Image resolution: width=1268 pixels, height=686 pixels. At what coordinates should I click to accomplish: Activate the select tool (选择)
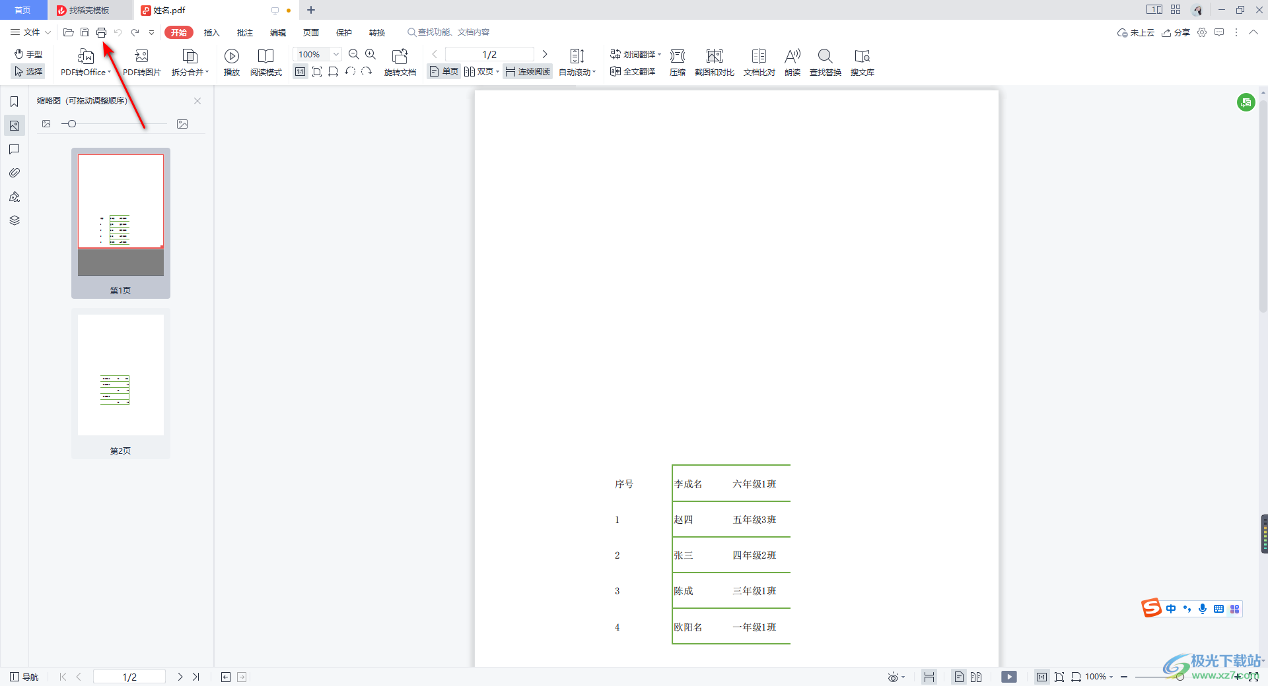(28, 71)
